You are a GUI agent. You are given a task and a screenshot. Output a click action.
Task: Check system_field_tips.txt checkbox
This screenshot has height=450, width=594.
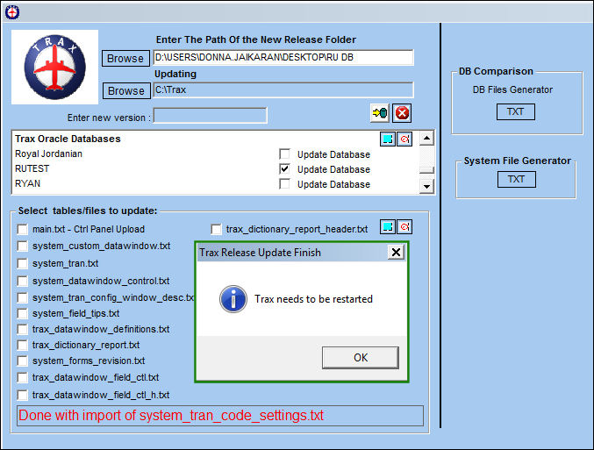click(22, 314)
